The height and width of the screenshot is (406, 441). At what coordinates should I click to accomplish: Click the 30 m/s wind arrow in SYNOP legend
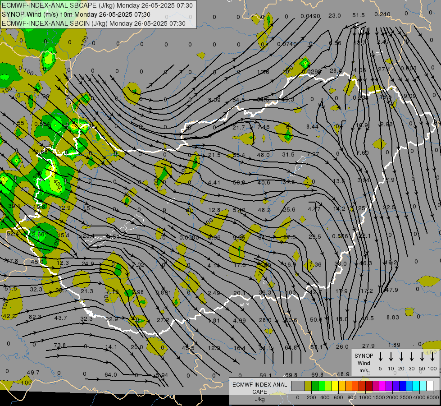pyautogui.click(x=411, y=357)
